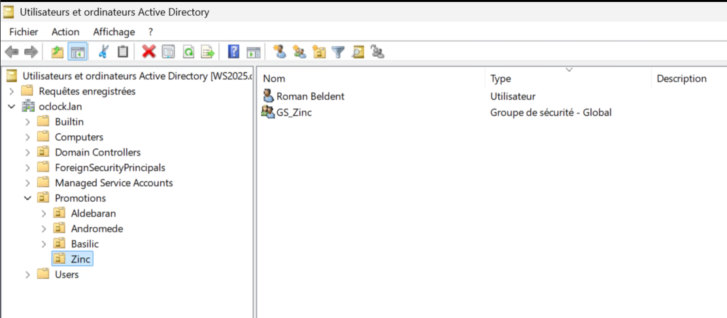The width and height of the screenshot is (727, 318).
Task: Click the Export list icon
Action: tap(207, 52)
